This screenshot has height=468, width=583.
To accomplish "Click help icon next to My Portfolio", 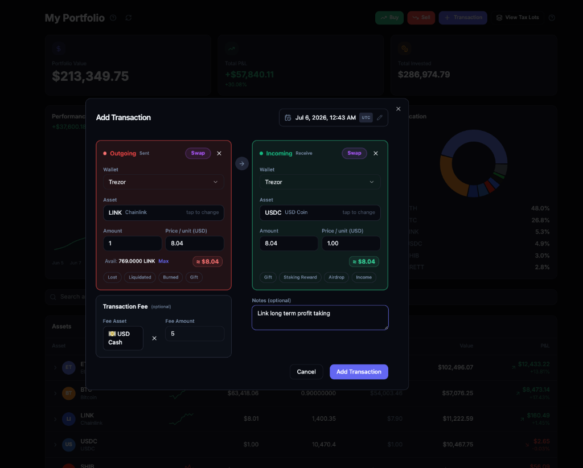I will tap(113, 18).
